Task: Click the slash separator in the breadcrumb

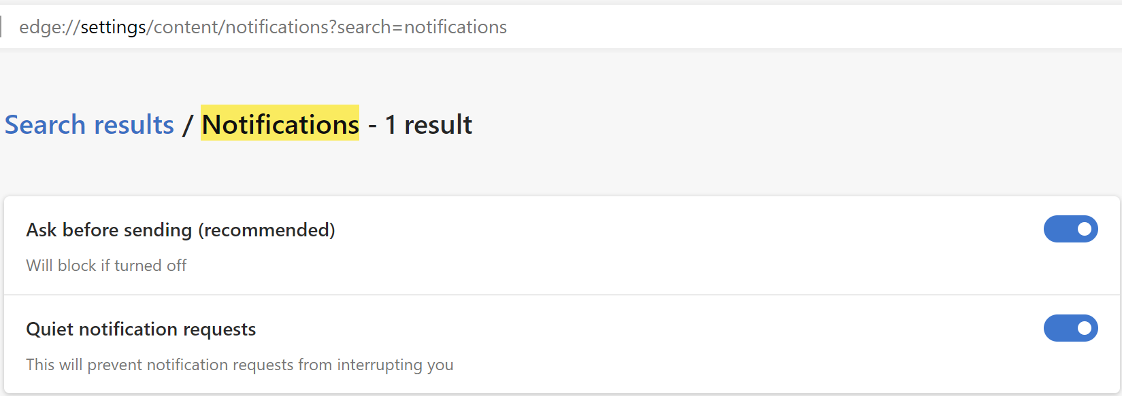Action: coord(187,126)
